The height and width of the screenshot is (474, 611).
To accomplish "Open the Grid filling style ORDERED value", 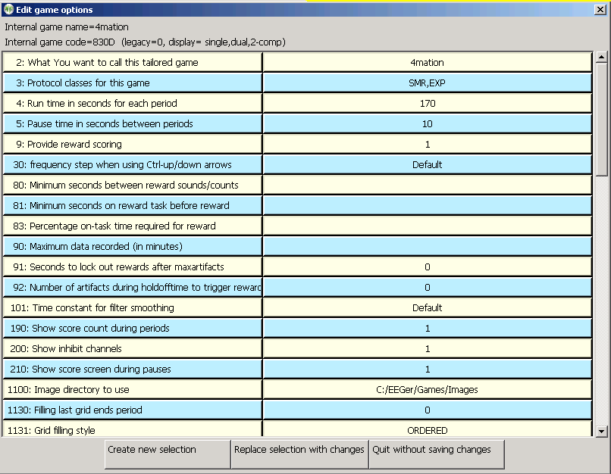I will 427,430.
